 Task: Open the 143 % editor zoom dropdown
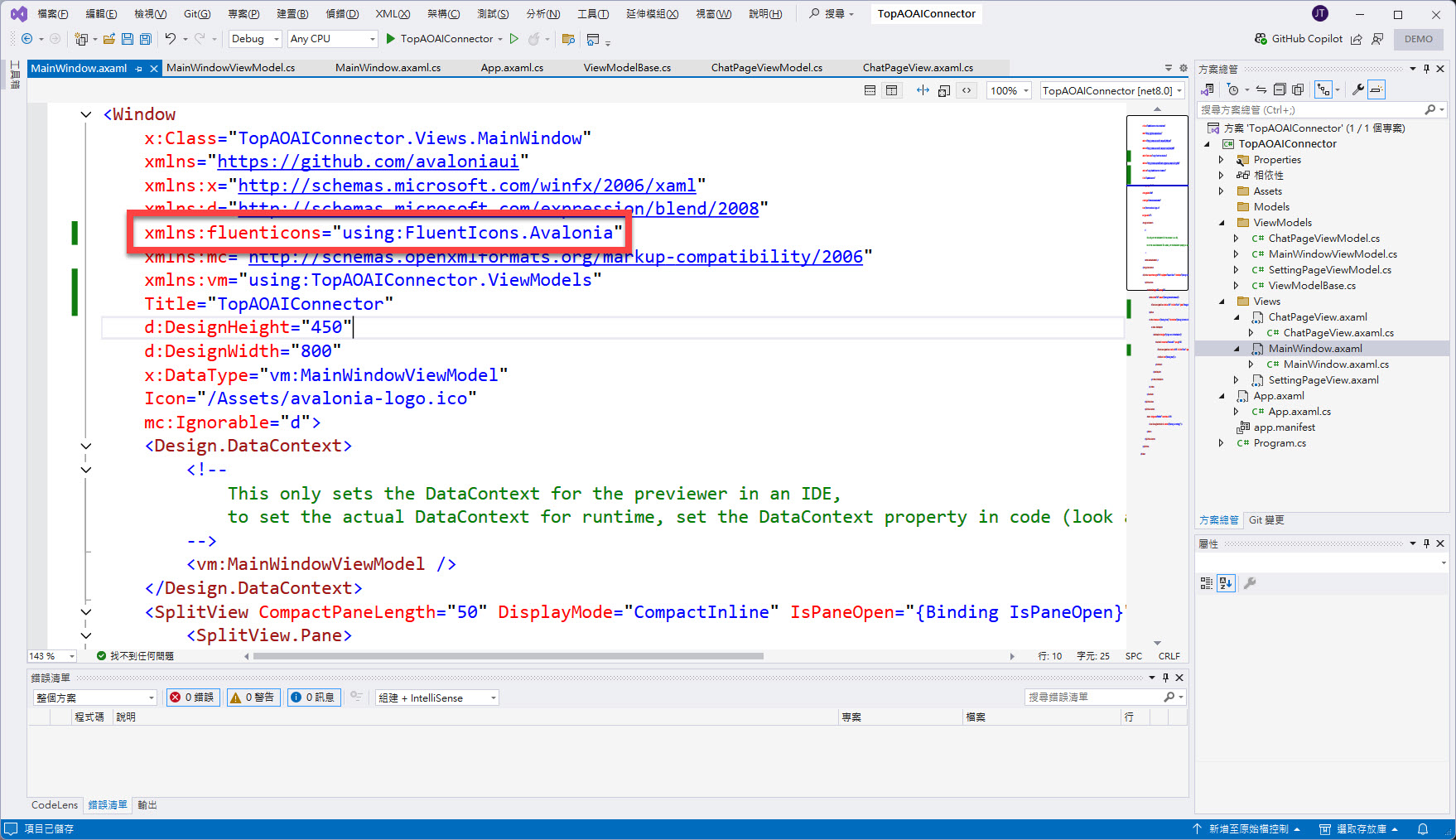[x=52, y=656]
